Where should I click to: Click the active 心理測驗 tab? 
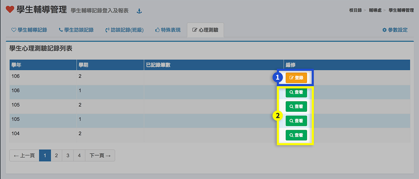[x=205, y=30]
